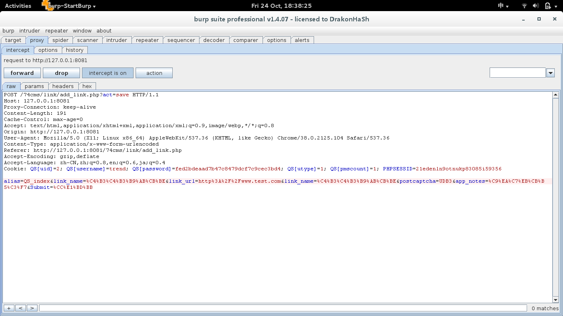This screenshot has height=316, width=563.
Task: Click the User-Agent header line
Action: (x=197, y=138)
